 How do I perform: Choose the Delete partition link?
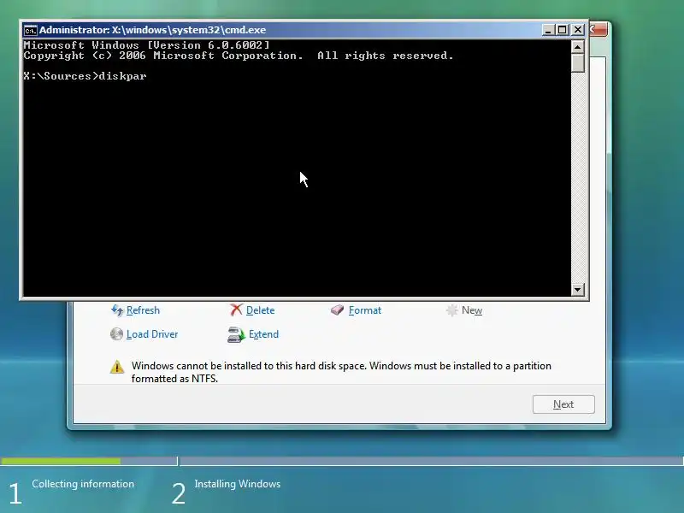(x=261, y=310)
